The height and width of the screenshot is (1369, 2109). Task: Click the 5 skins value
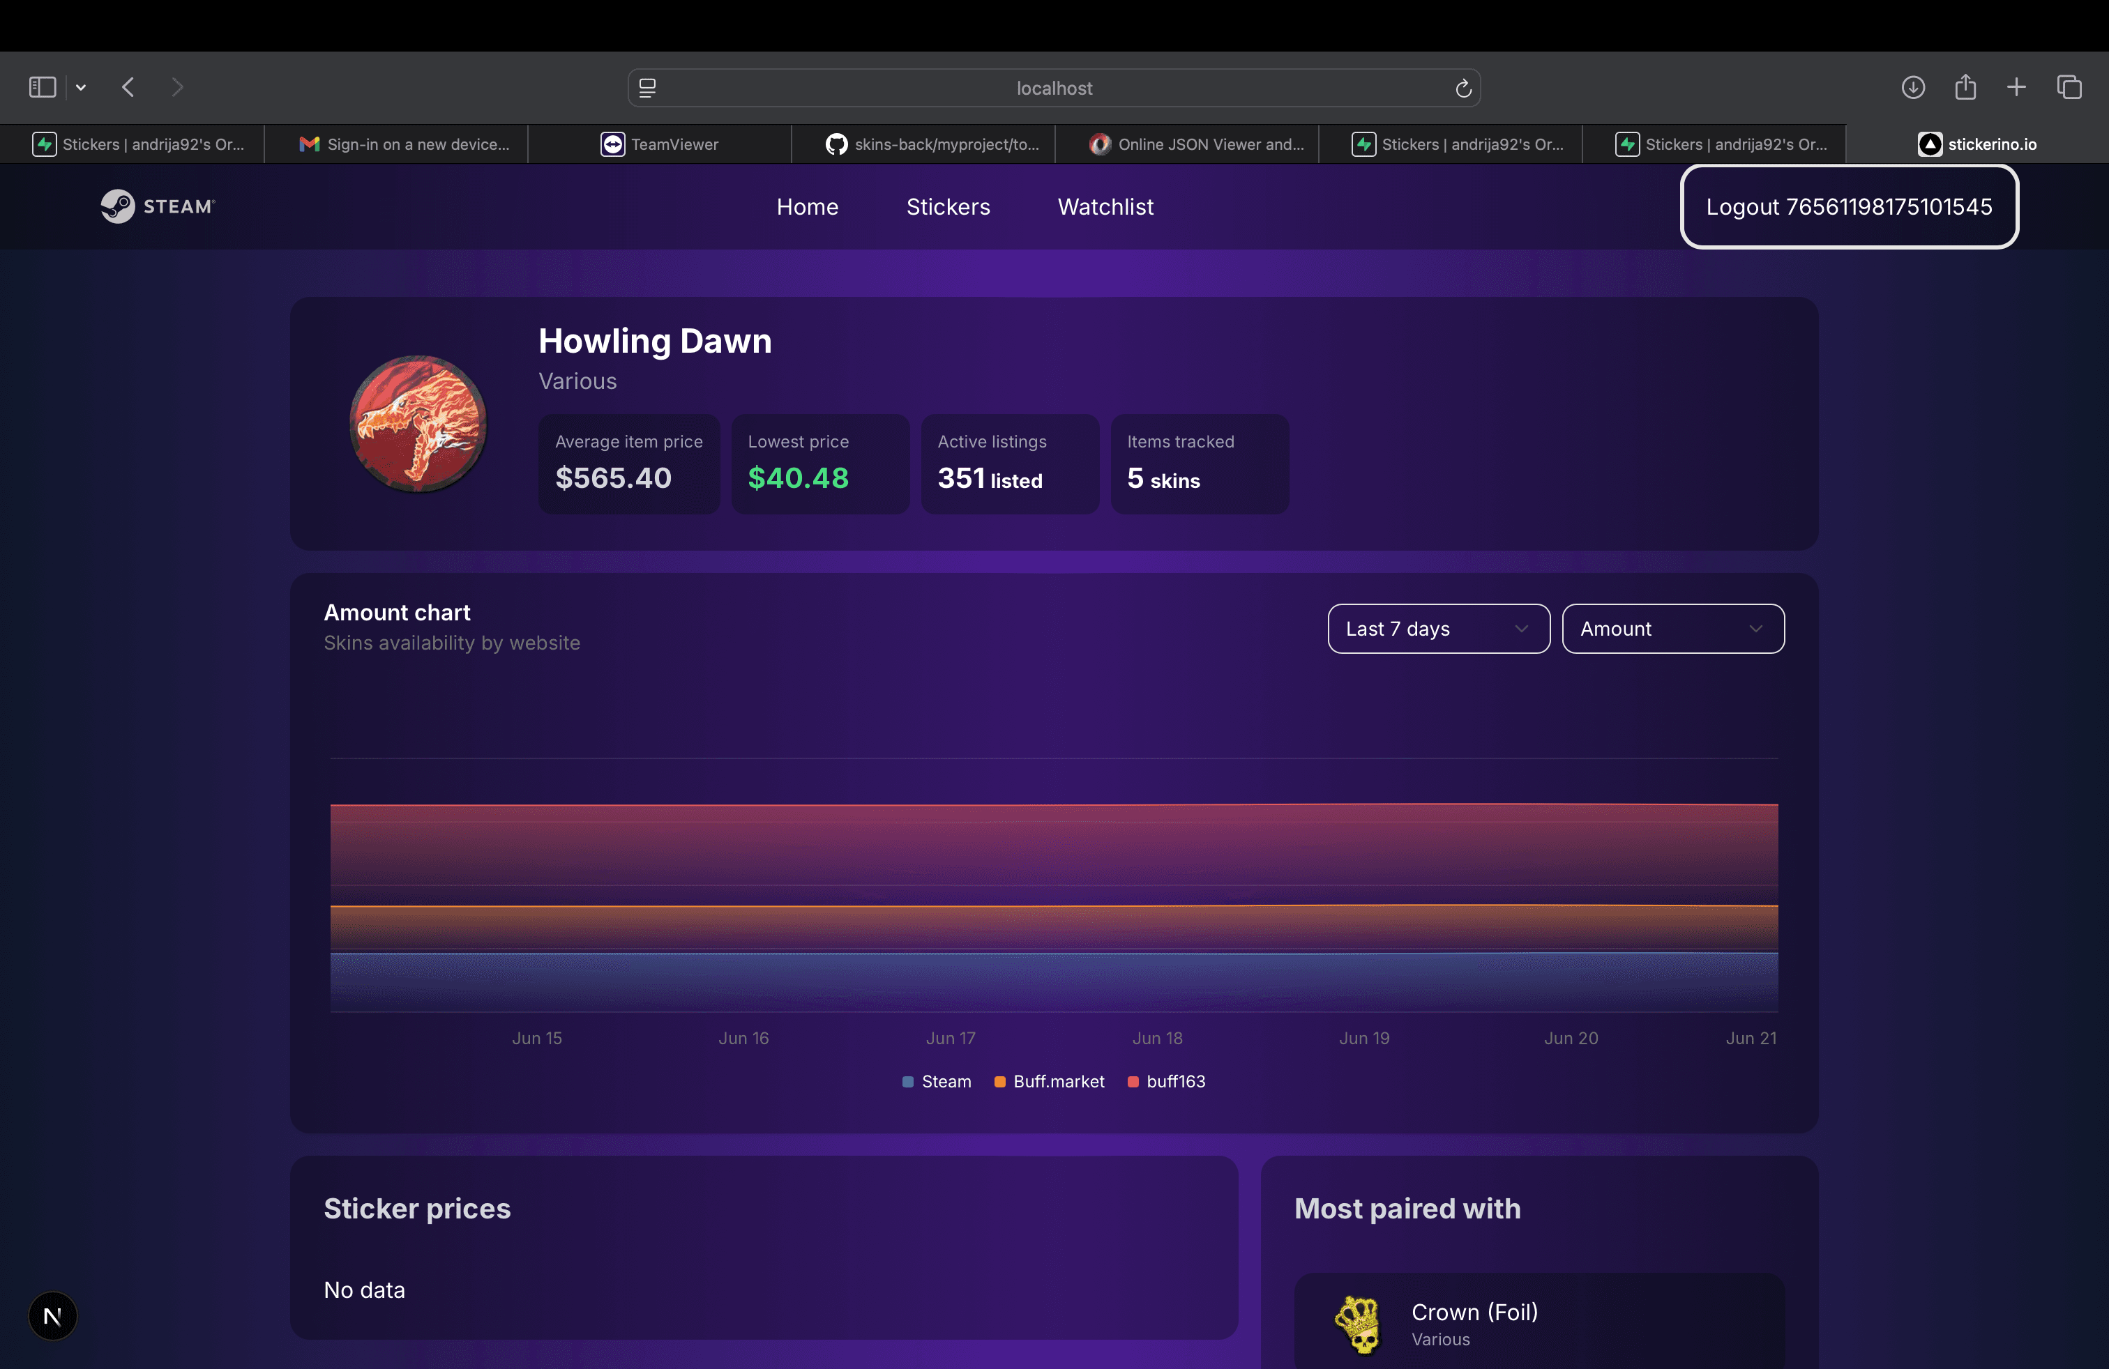pos(1163,479)
